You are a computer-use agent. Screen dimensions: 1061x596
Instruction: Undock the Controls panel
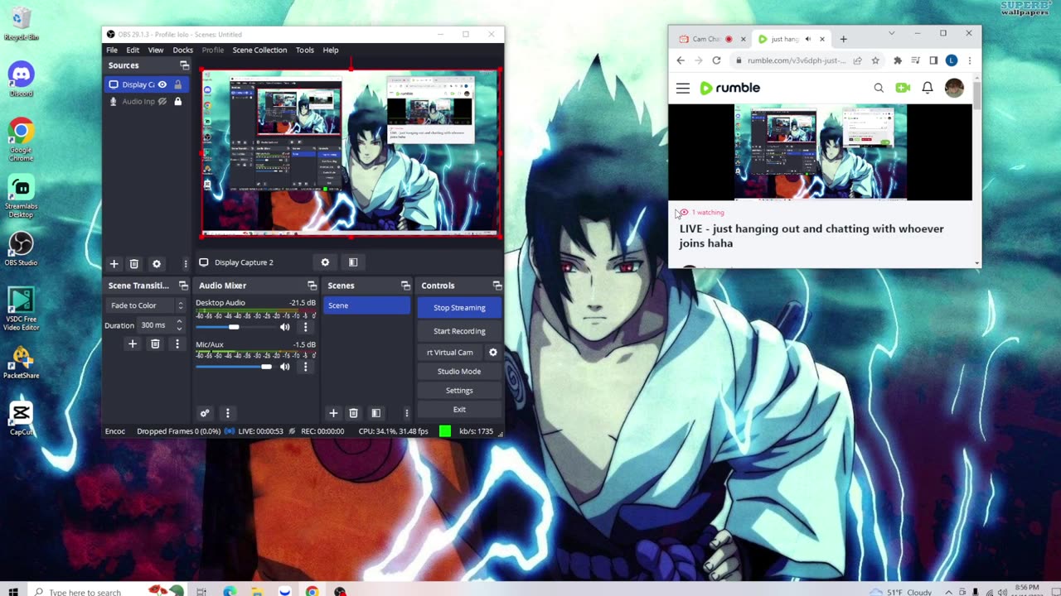[497, 286]
